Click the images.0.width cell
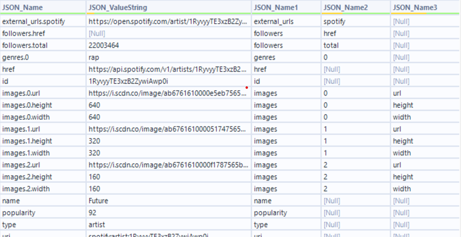The width and height of the screenshot is (461, 237). coord(43,117)
